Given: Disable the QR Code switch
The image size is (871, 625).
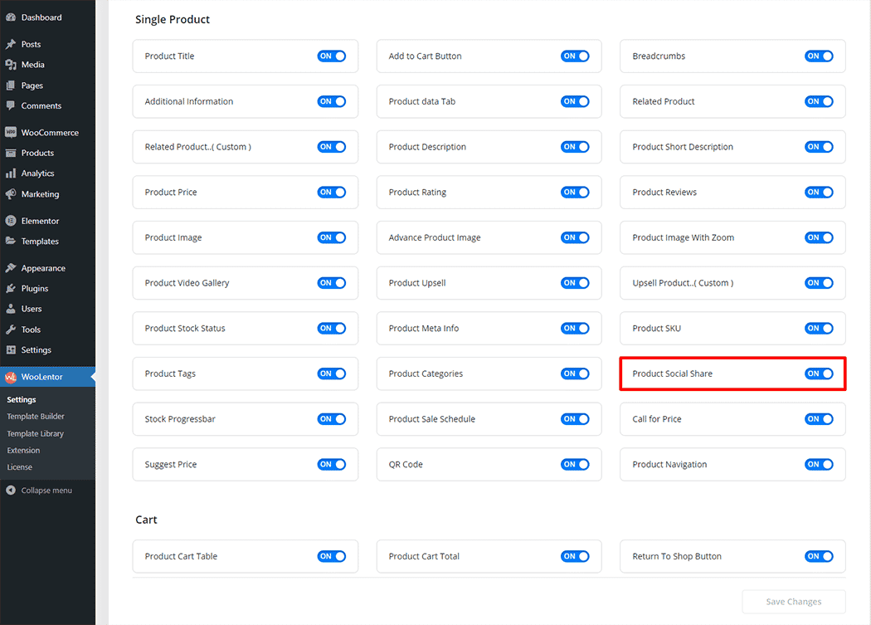Looking at the screenshot, I should 575,465.
